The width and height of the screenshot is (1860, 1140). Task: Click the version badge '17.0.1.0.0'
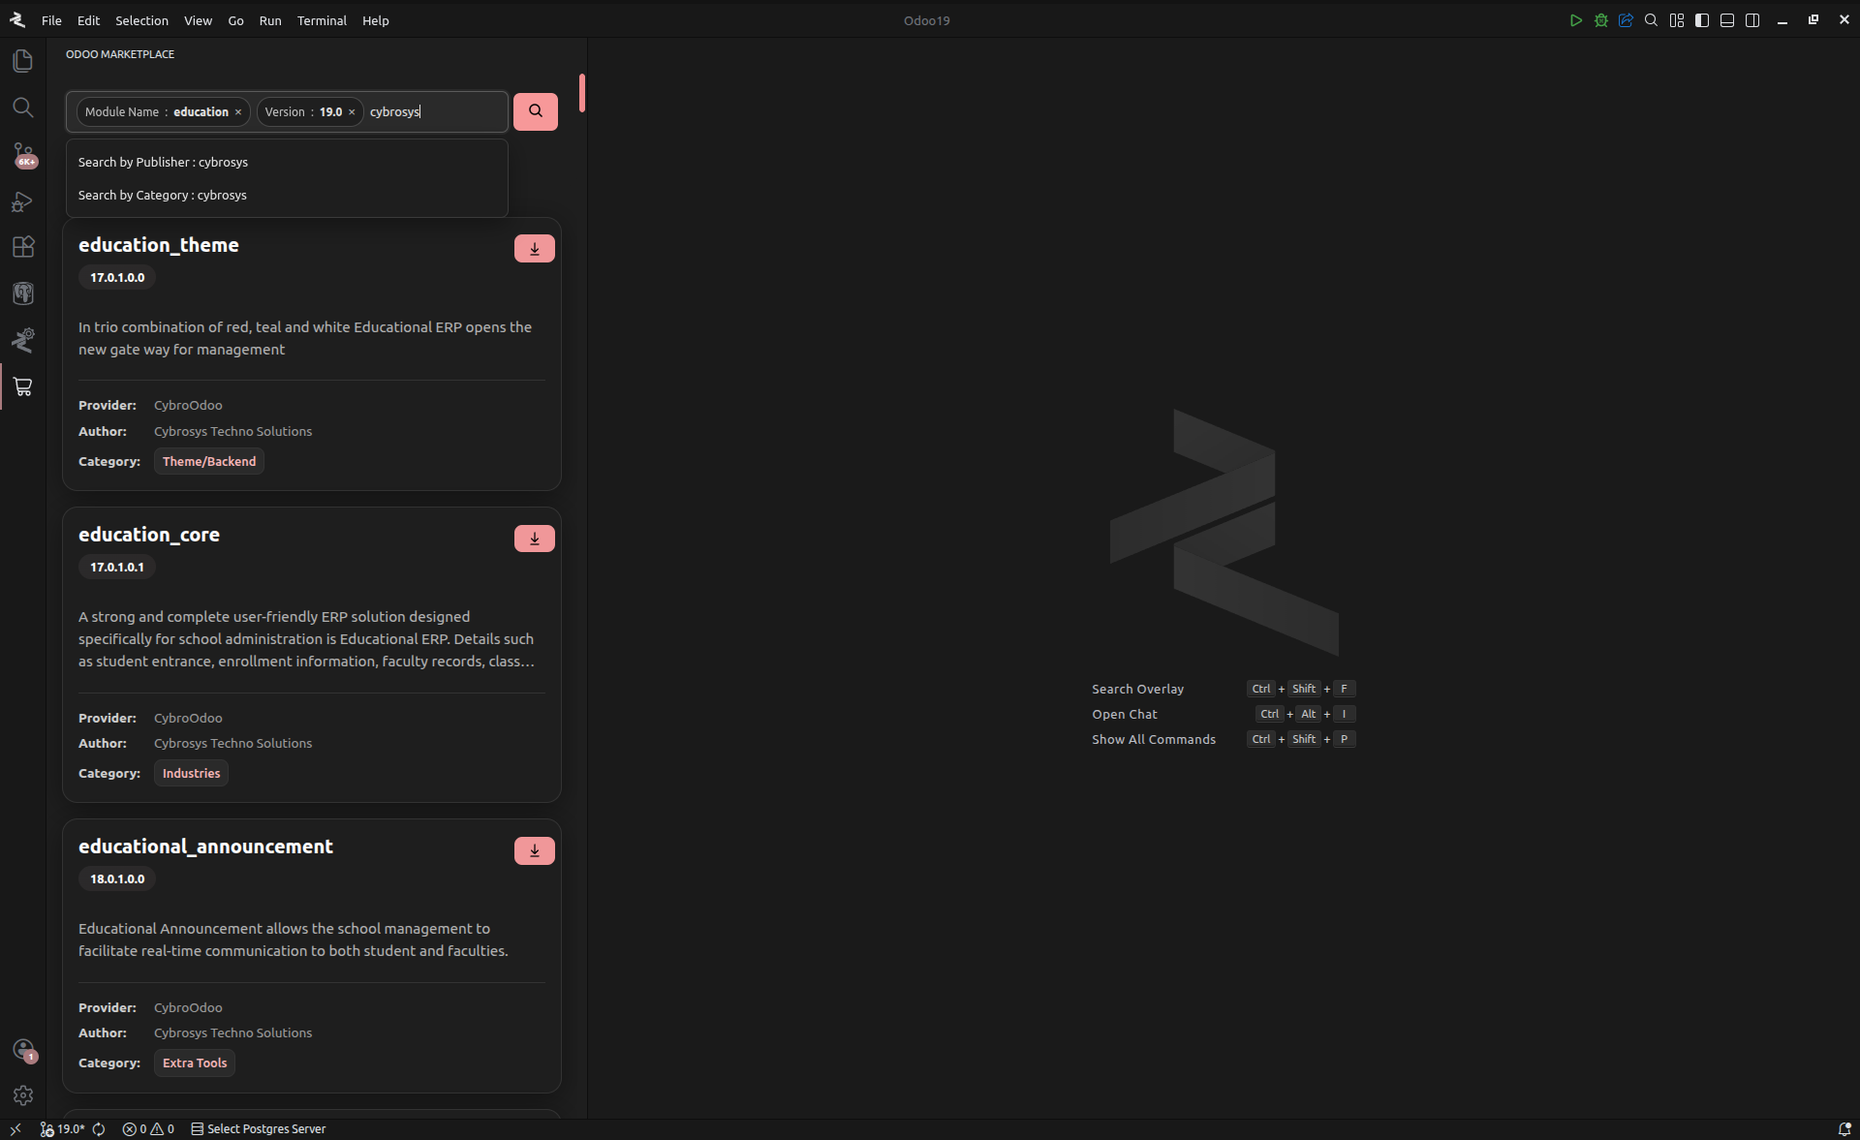coord(117,278)
